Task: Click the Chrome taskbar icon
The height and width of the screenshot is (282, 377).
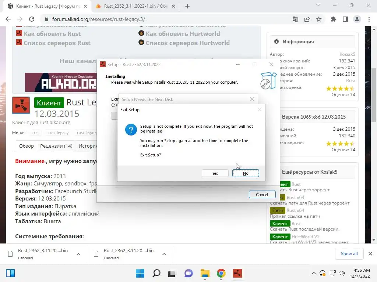Action: point(221,273)
